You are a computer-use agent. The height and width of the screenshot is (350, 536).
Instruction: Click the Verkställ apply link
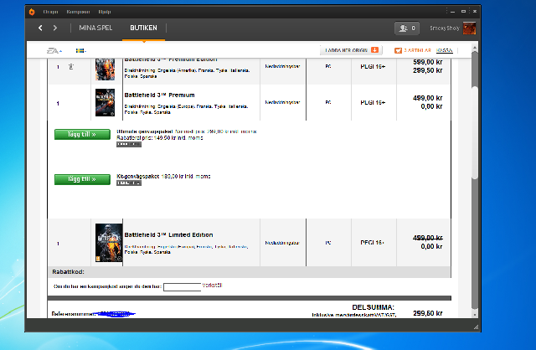(x=212, y=285)
